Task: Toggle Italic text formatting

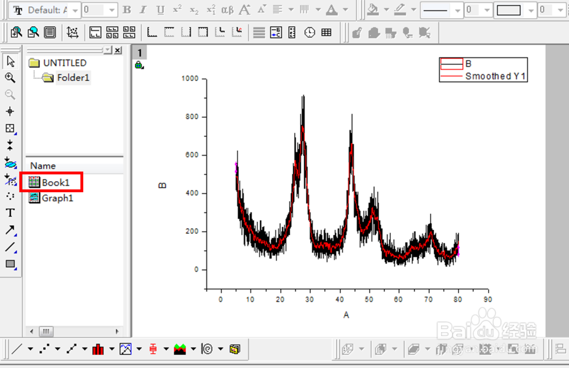Action: click(143, 10)
